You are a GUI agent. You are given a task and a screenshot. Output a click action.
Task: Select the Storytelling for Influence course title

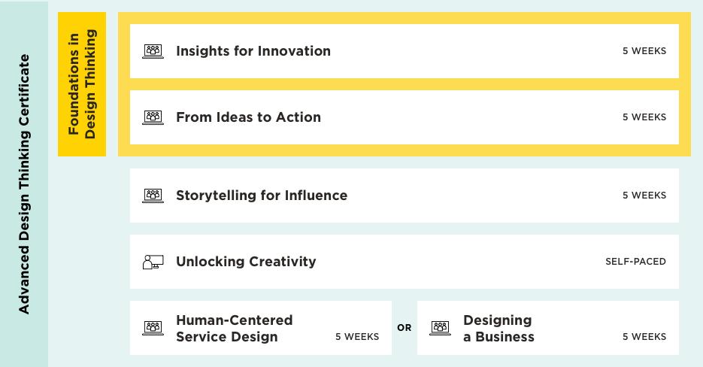261,196
